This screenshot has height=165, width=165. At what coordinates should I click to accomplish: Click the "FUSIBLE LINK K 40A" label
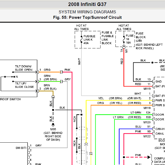(x=89, y=40)
